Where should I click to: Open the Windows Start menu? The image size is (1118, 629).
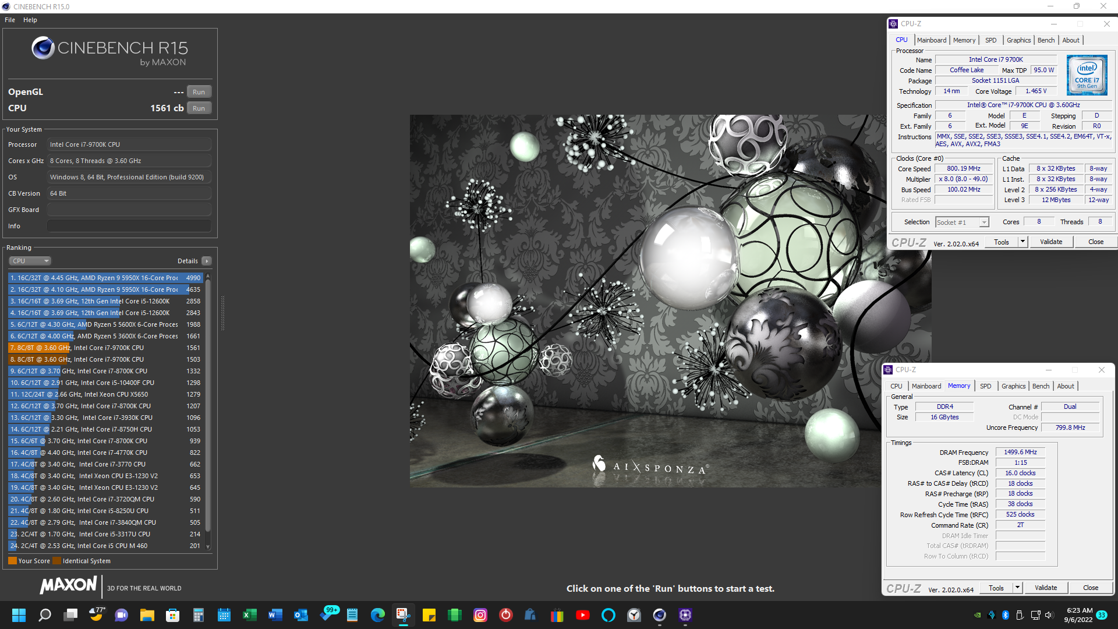click(19, 615)
